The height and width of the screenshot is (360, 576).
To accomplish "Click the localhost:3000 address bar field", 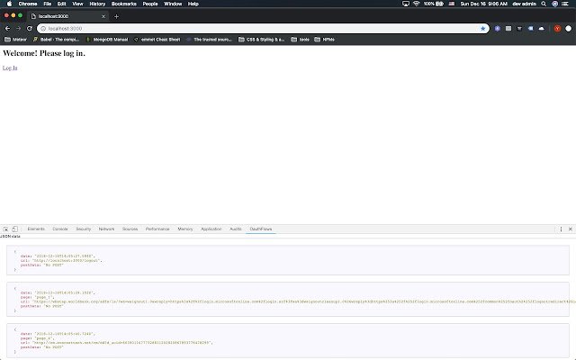I will pos(263,28).
